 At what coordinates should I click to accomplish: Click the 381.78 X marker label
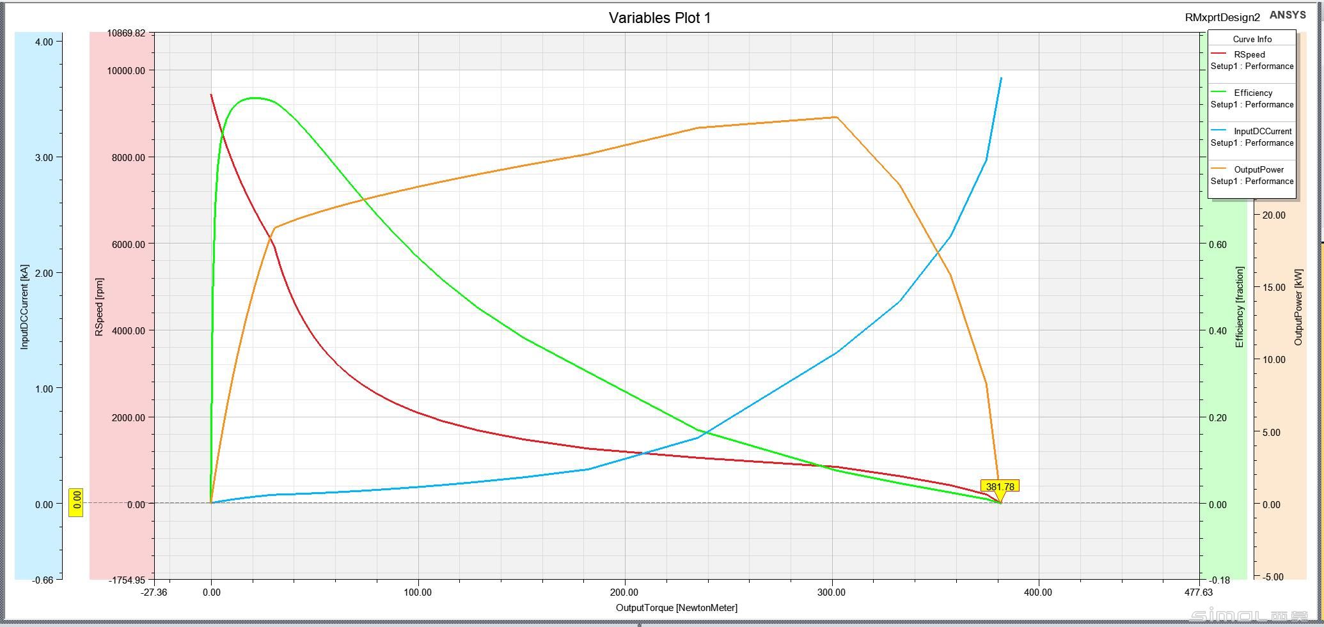click(x=1000, y=486)
